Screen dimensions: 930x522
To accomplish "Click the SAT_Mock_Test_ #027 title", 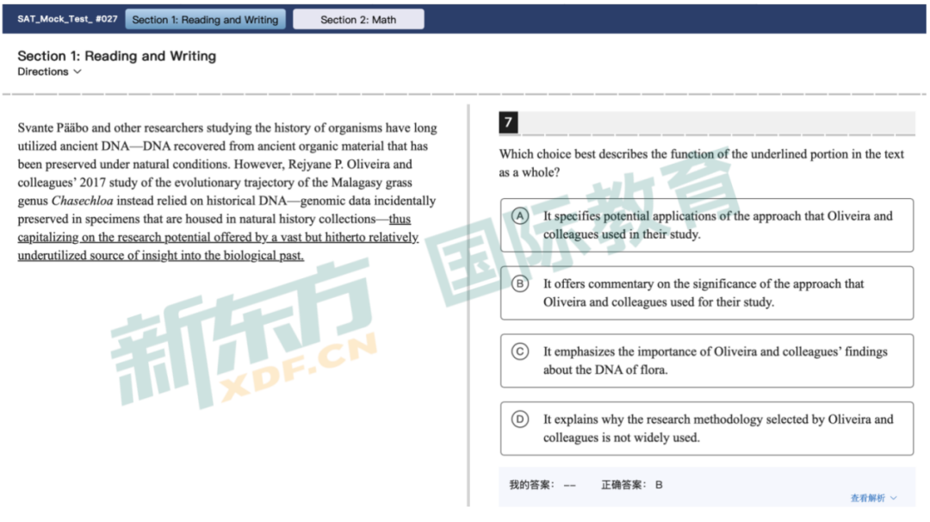I will [x=67, y=19].
